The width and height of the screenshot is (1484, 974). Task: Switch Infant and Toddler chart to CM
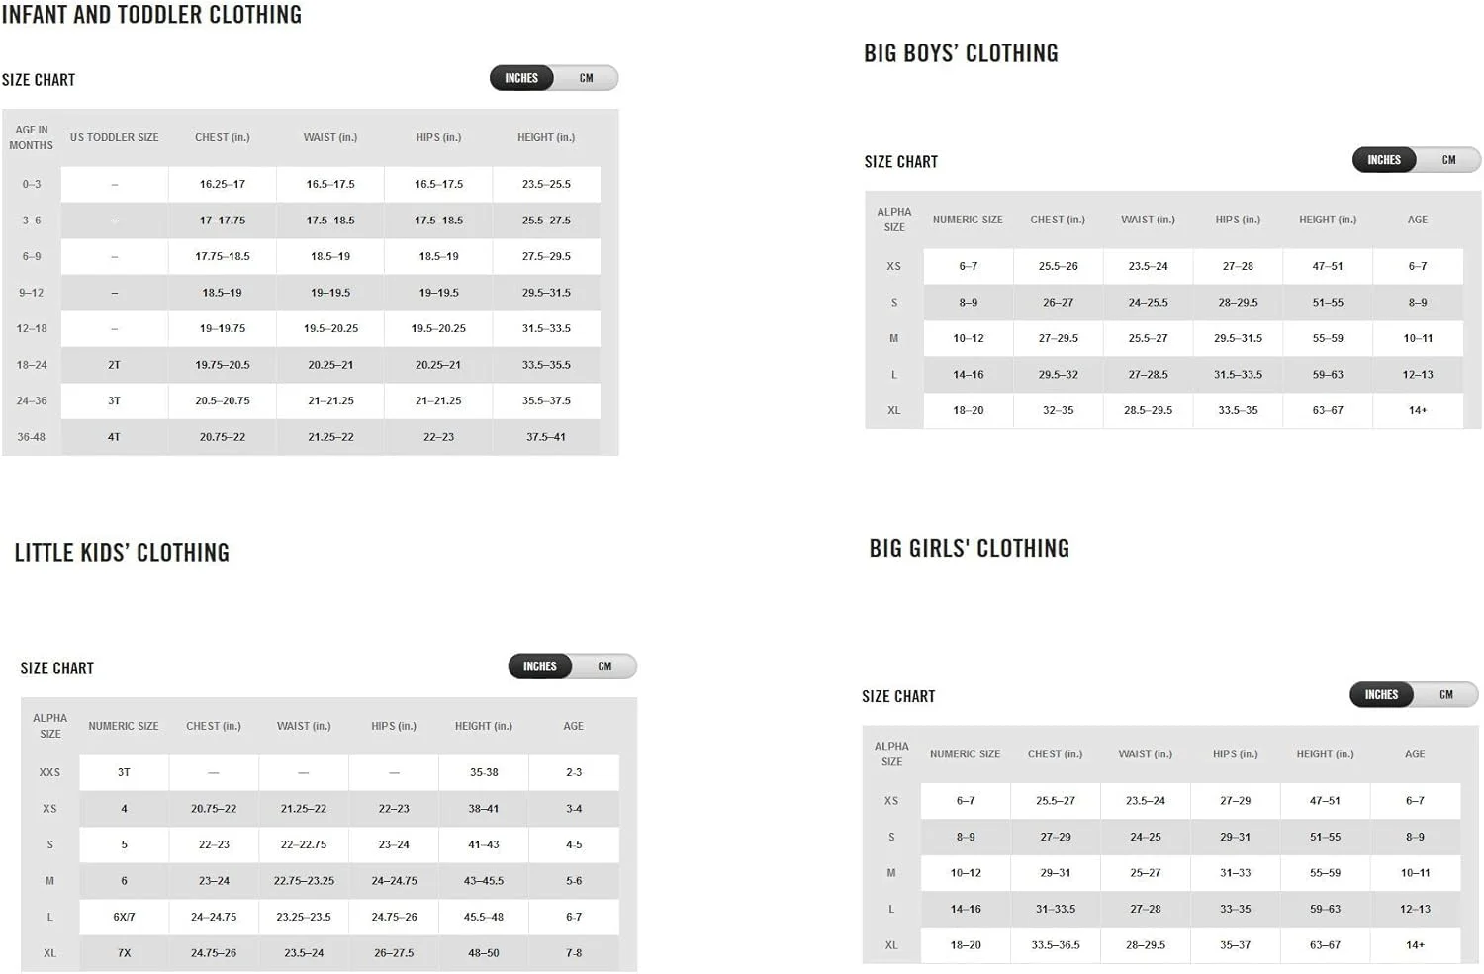pos(587,78)
